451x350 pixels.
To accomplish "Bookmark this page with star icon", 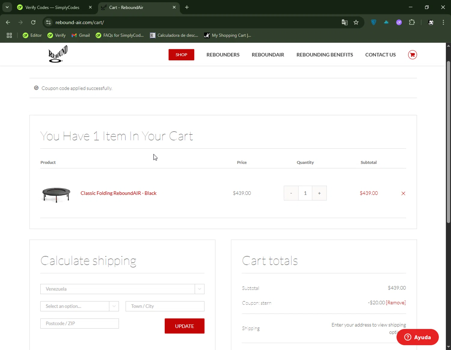I will point(356,22).
